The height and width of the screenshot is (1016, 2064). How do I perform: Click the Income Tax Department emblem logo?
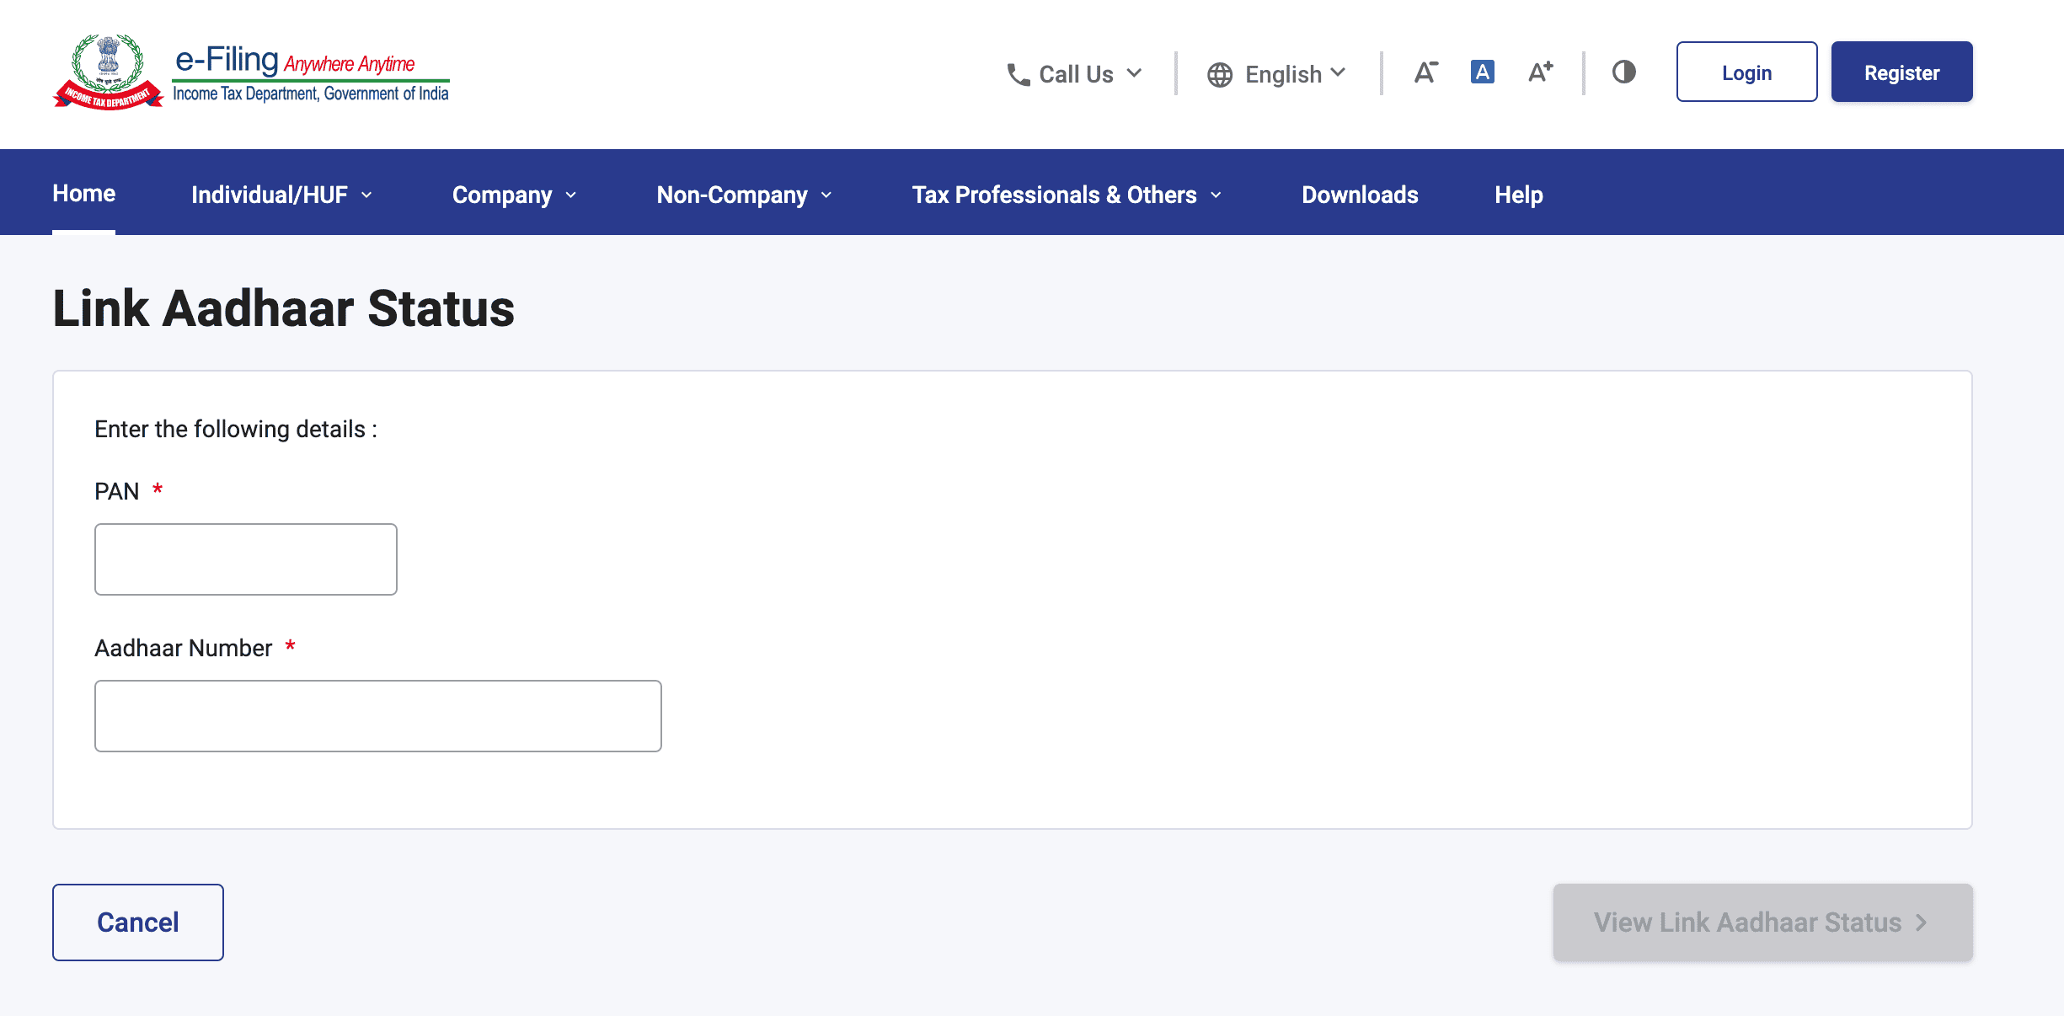(108, 72)
